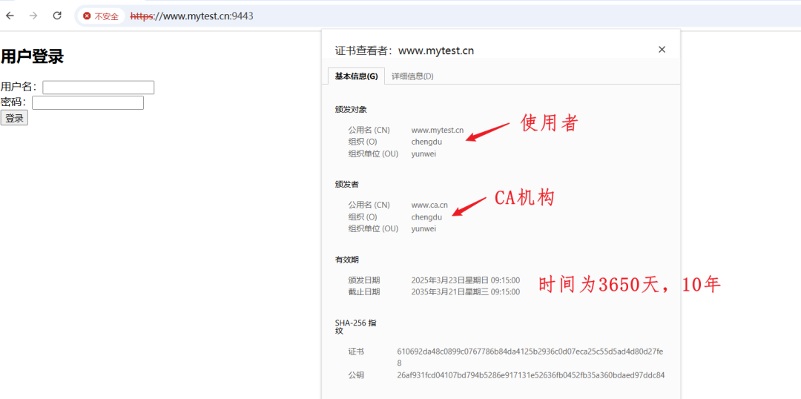The image size is (801, 399).
Task: Click the issuer common name www.ca.cn
Action: coord(429,205)
